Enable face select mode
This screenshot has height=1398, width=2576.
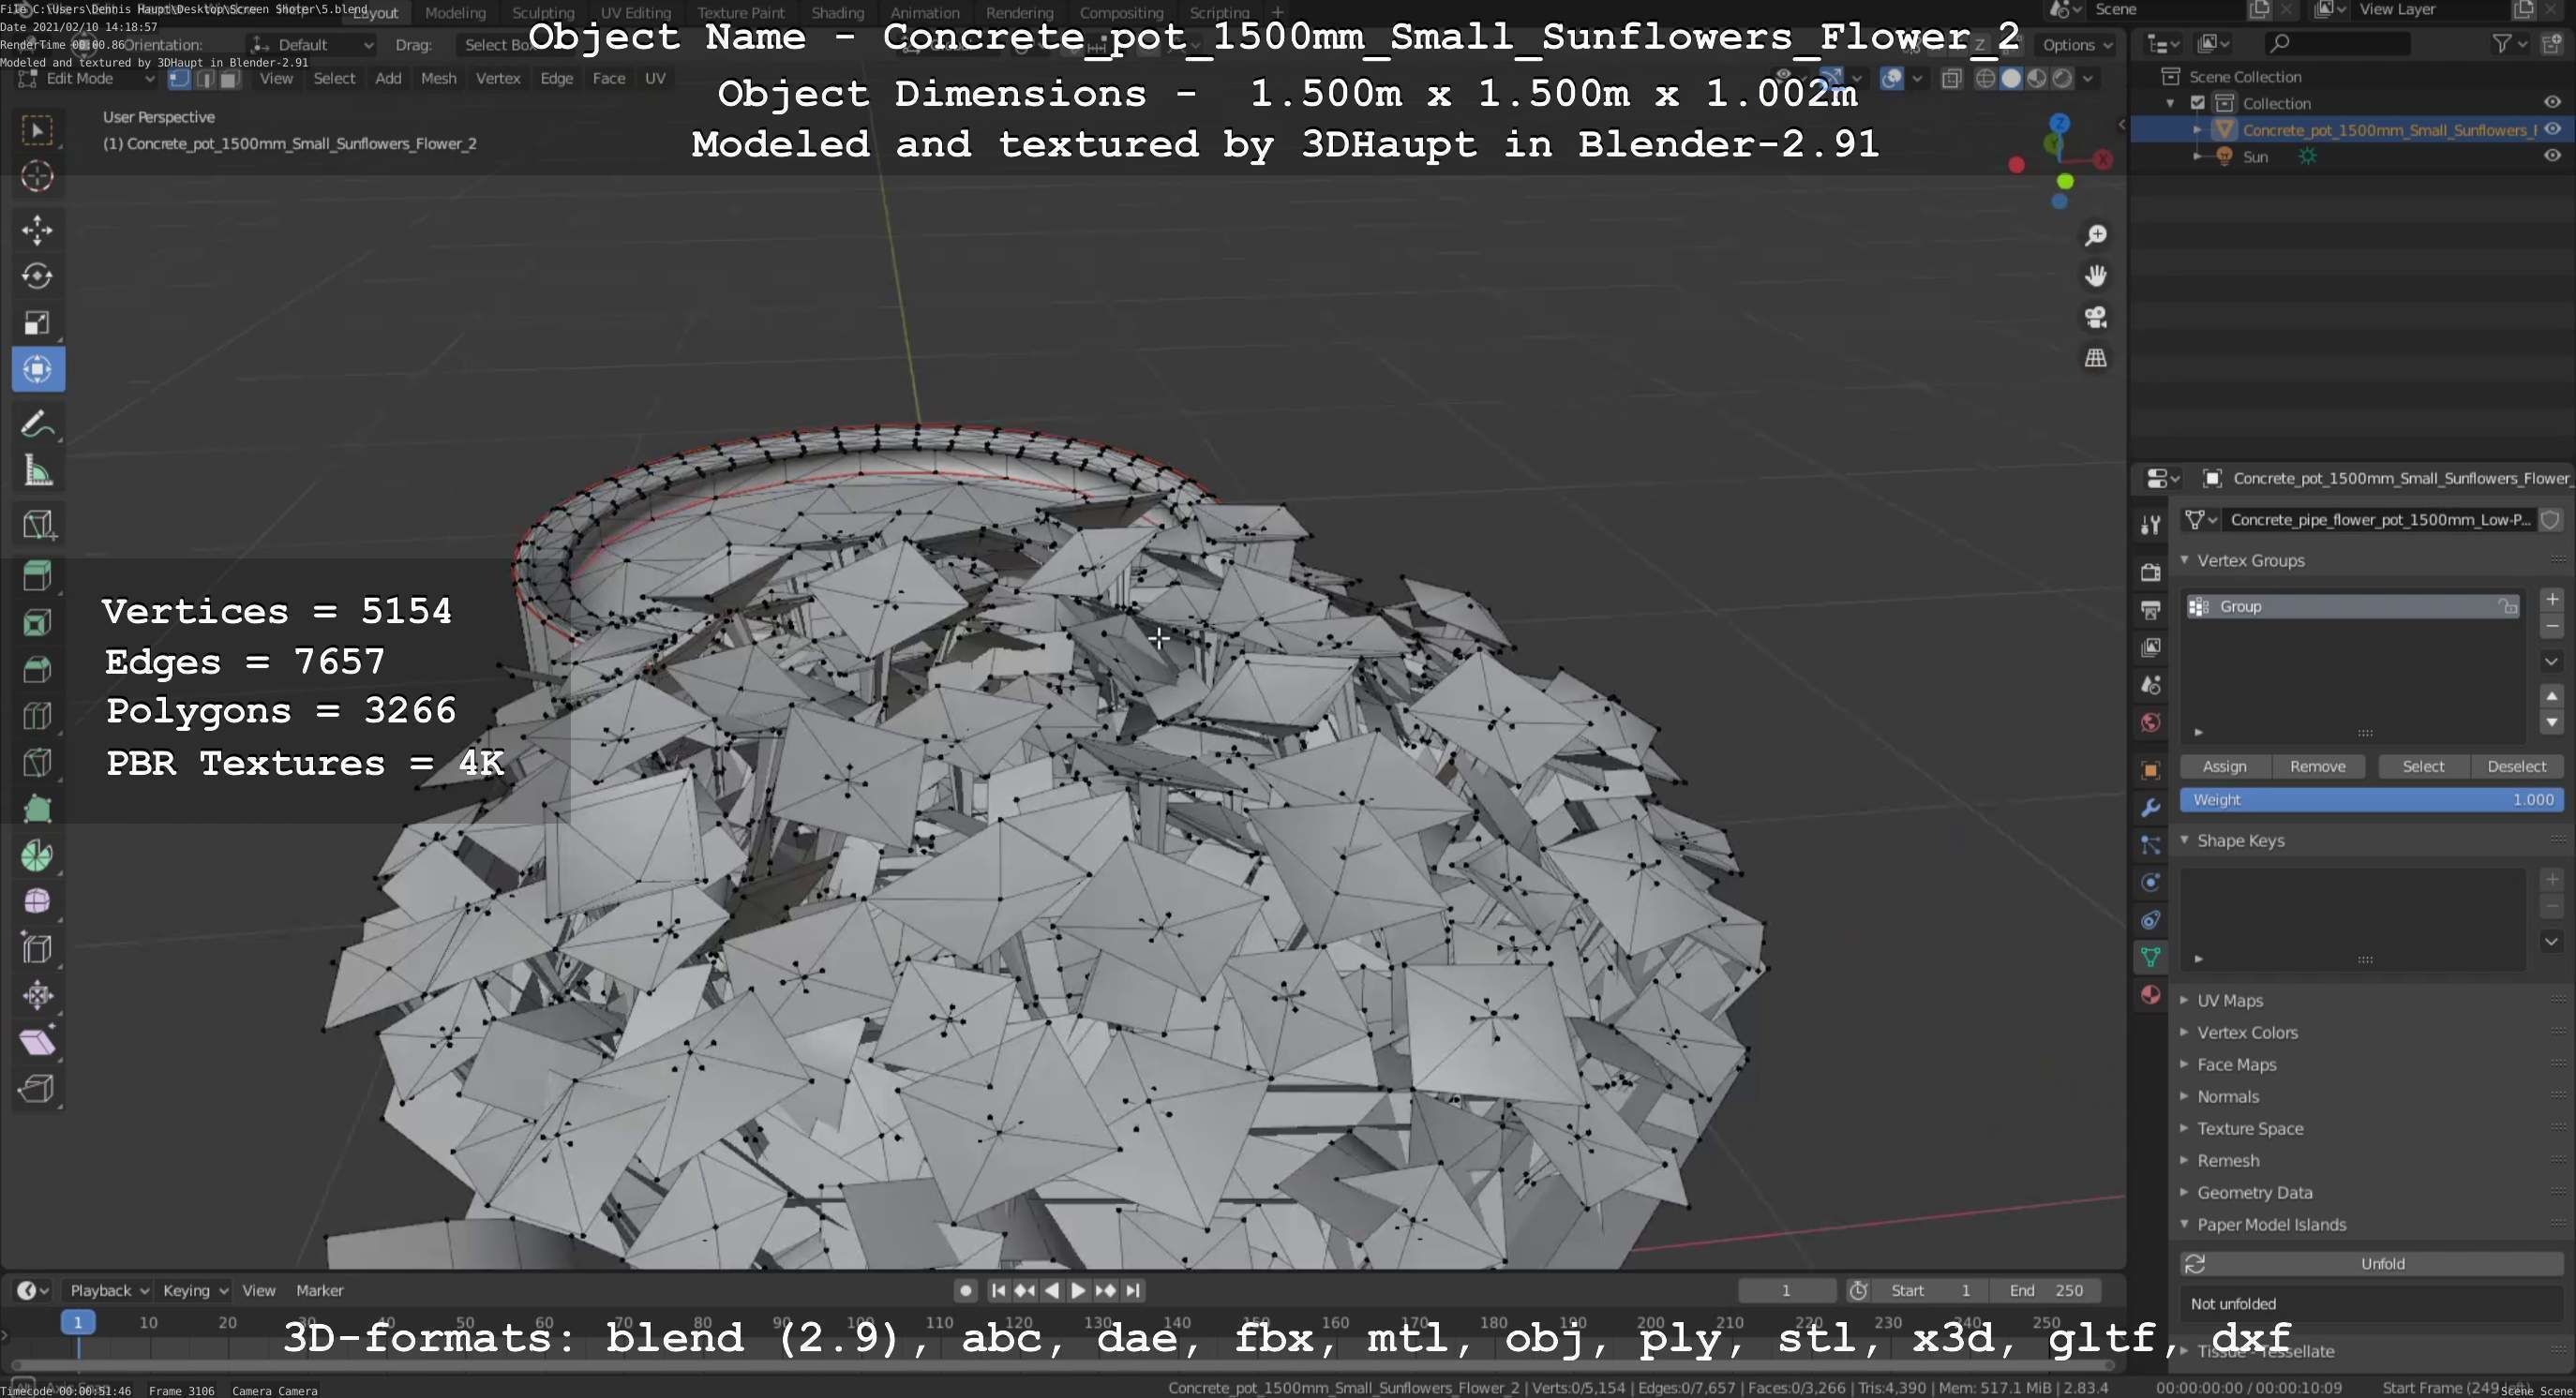click(229, 79)
